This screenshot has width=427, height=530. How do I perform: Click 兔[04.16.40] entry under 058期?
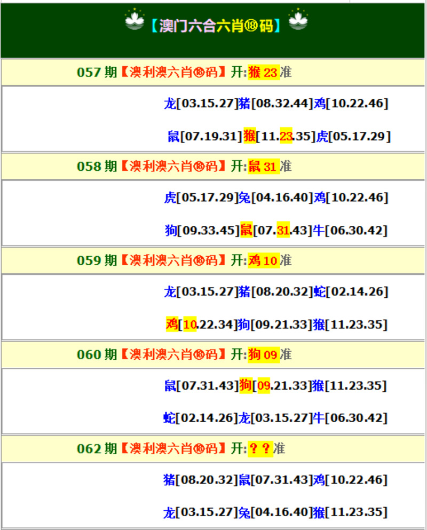[275, 197]
